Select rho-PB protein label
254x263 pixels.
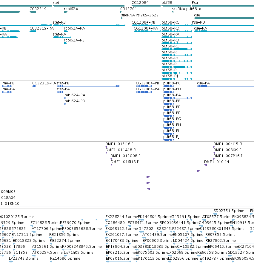click(8, 83)
